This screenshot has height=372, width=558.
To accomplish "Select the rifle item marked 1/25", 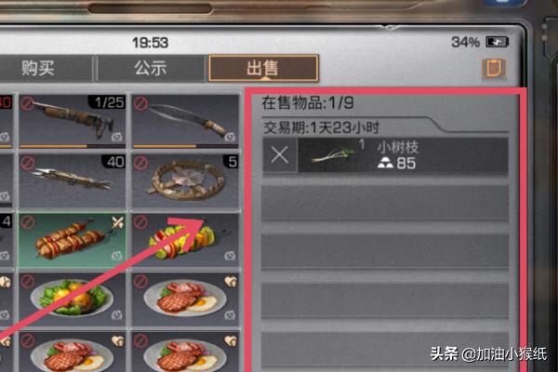I will [x=73, y=122].
